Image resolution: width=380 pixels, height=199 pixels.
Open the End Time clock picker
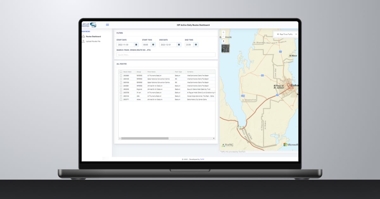point(196,44)
